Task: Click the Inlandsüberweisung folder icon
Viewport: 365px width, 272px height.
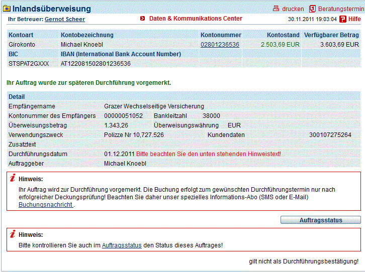Action: 7,9
